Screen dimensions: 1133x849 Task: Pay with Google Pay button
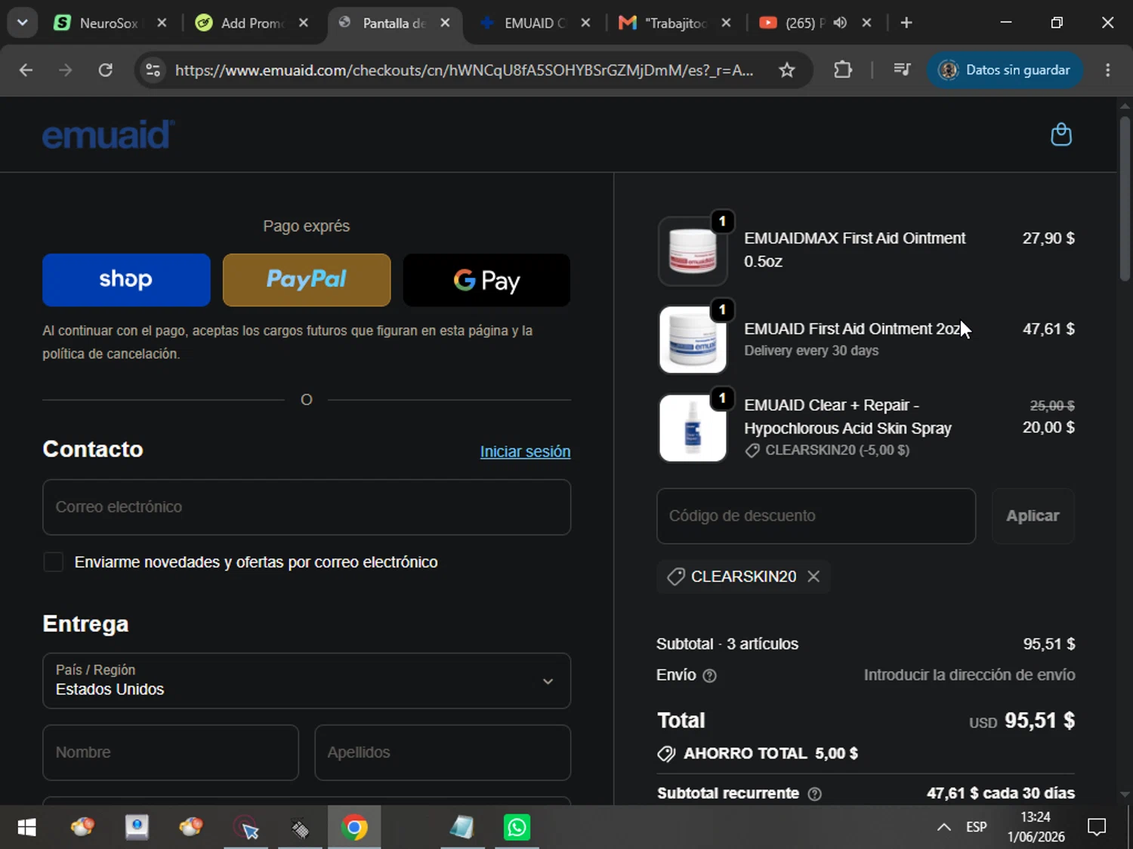click(x=486, y=280)
